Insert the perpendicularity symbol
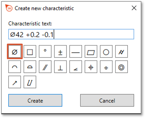Viewport: 145px width, 118px height. [x=60, y=67]
